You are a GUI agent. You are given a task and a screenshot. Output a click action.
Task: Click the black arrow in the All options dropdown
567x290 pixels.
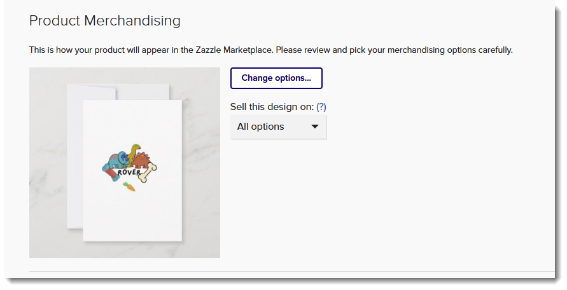tap(315, 127)
